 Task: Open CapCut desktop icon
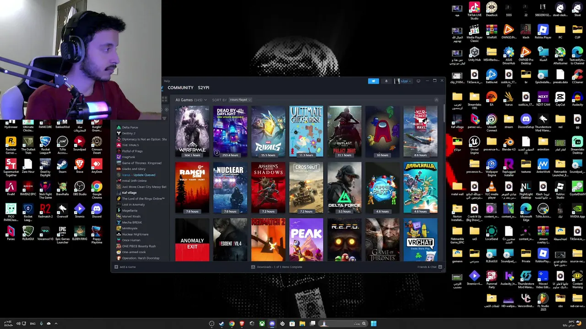click(x=560, y=99)
